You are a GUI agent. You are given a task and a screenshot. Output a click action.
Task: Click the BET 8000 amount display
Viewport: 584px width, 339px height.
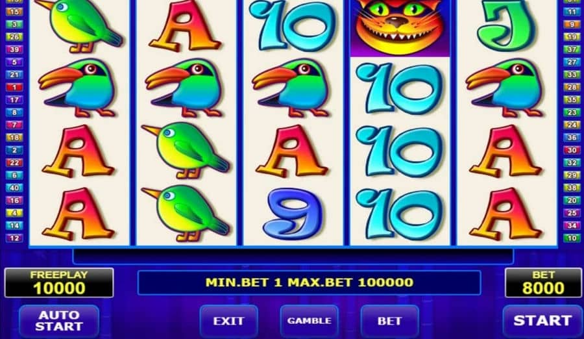pos(543,282)
